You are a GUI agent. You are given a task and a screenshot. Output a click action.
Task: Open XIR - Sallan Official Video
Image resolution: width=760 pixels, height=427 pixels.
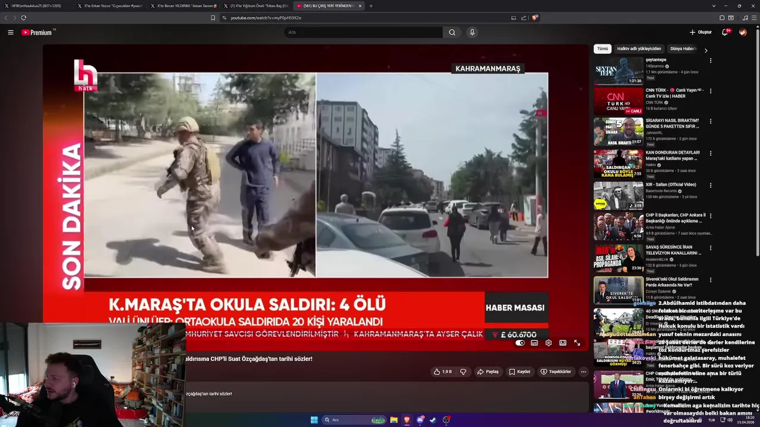(x=671, y=184)
